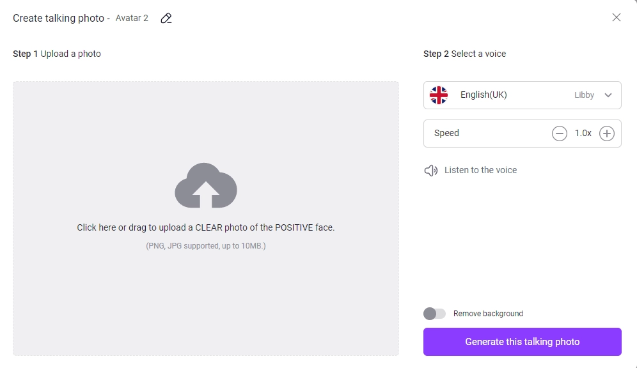Click the Step 2 Select a voice heading
The height and width of the screenshot is (368, 637).
coord(464,54)
